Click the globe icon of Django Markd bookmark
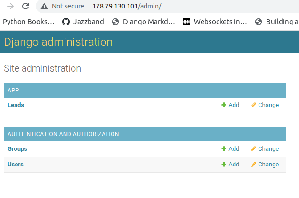 (x=115, y=22)
